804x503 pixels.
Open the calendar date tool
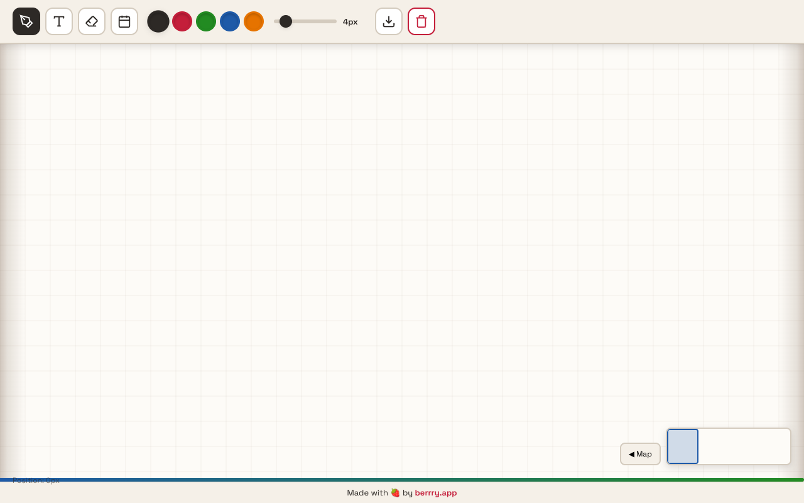124,21
